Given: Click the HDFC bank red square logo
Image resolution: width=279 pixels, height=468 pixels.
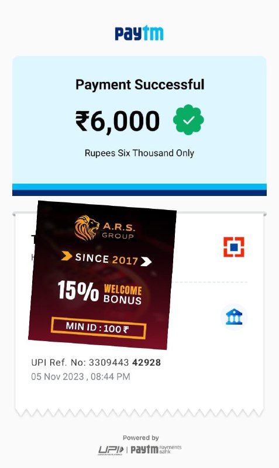Looking at the screenshot, I should pos(234,247).
